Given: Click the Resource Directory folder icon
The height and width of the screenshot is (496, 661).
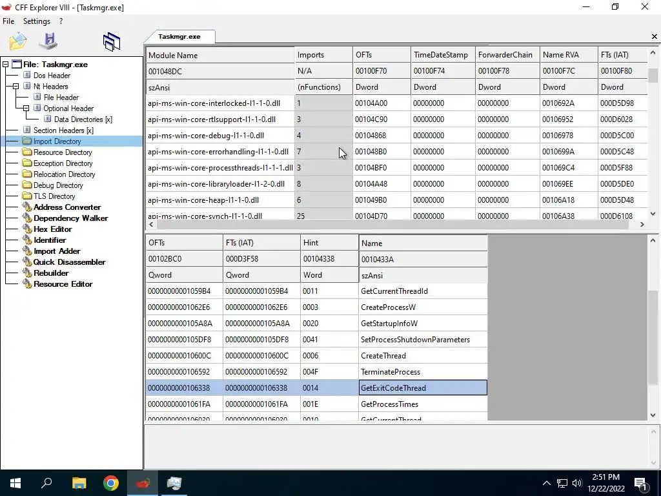Looking at the screenshot, I should [x=27, y=152].
